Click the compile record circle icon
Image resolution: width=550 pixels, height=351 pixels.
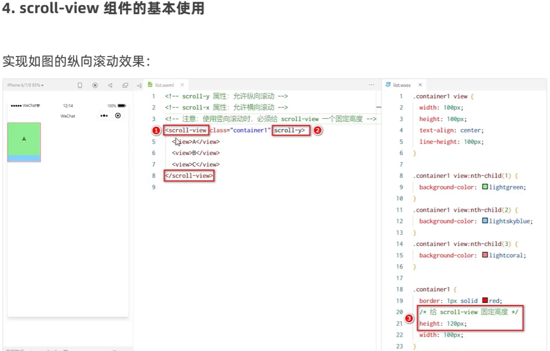tap(95, 85)
